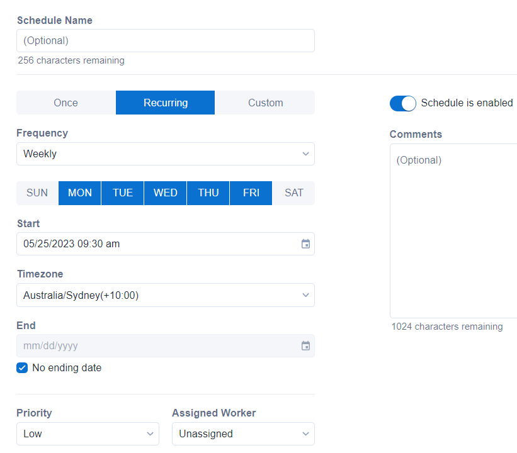Open the End date calendar picker
The height and width of the screenshot is (453, 517).
click(x=305, y=345)
